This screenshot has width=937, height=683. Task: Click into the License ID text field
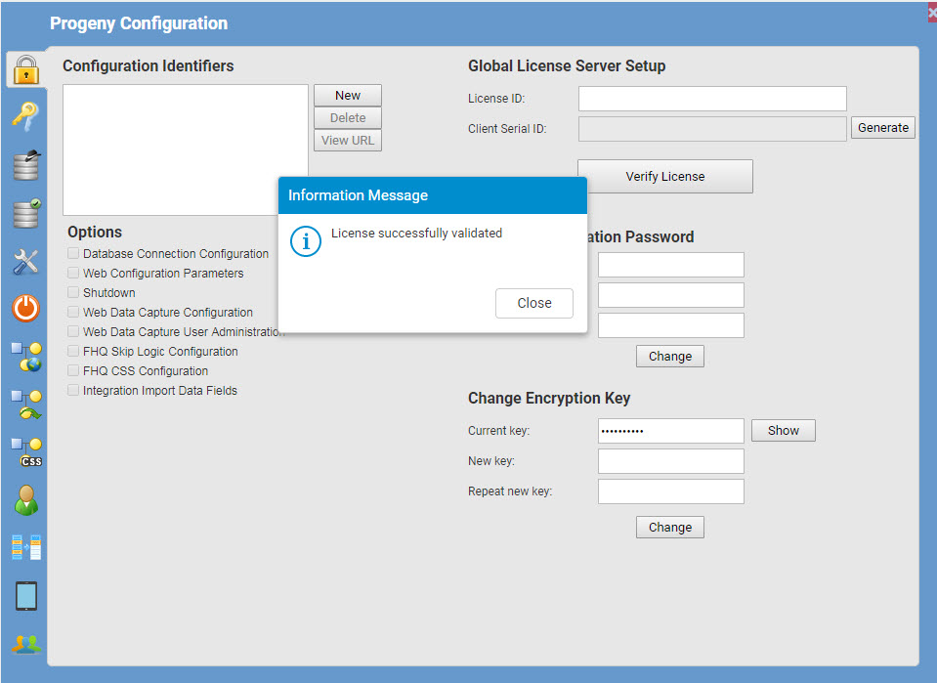pos(711,99)
